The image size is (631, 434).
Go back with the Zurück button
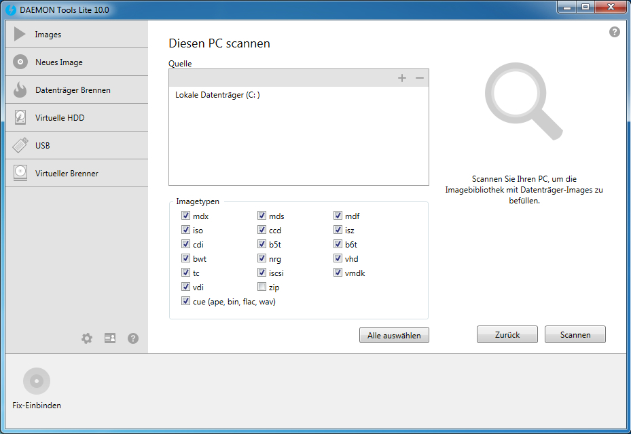pos(507,335)
